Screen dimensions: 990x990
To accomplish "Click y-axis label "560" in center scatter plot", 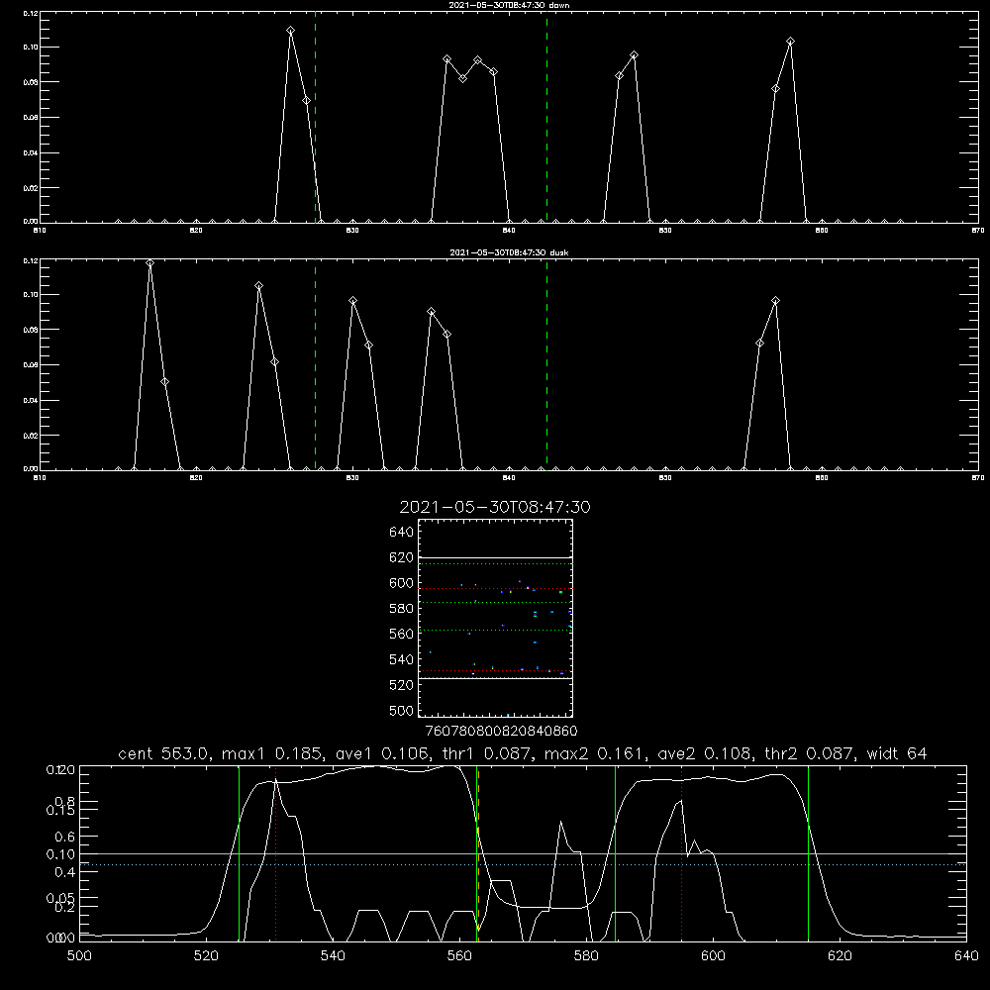I will pyautogui.click(x=402, y=634).
